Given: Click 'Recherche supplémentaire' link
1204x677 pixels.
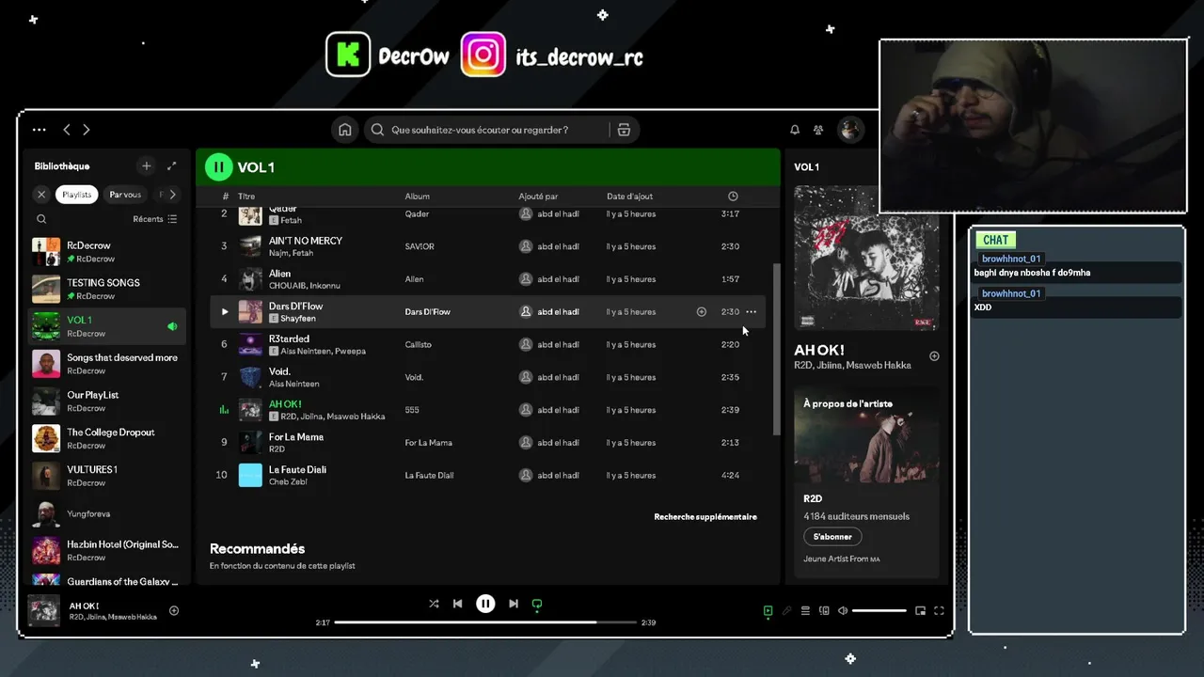Looking at the screenshot, I should pos(705,516).
